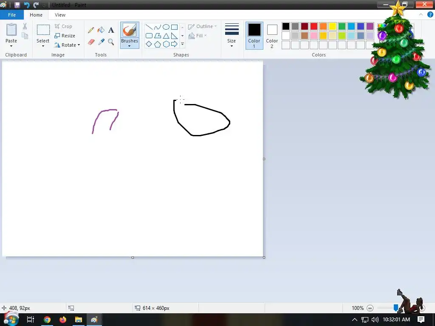Viewport: 435px width, 326px height.
Task: Select the Fill with color bucket tool
Action: point(101,30)
